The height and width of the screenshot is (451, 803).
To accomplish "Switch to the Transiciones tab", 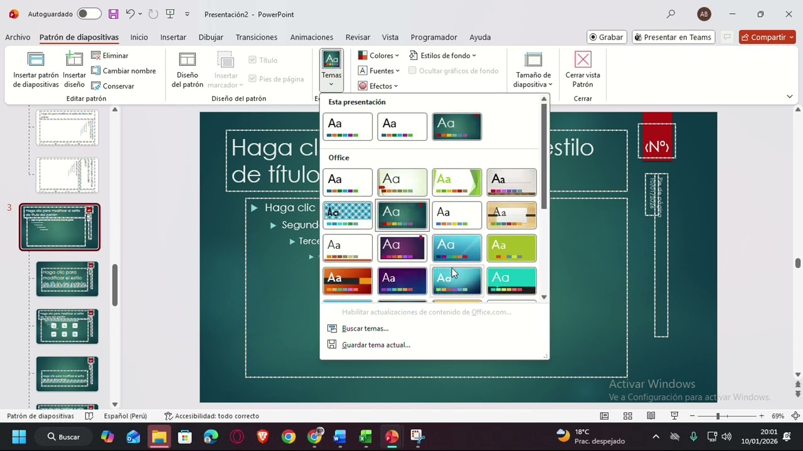I will point(256,37).
